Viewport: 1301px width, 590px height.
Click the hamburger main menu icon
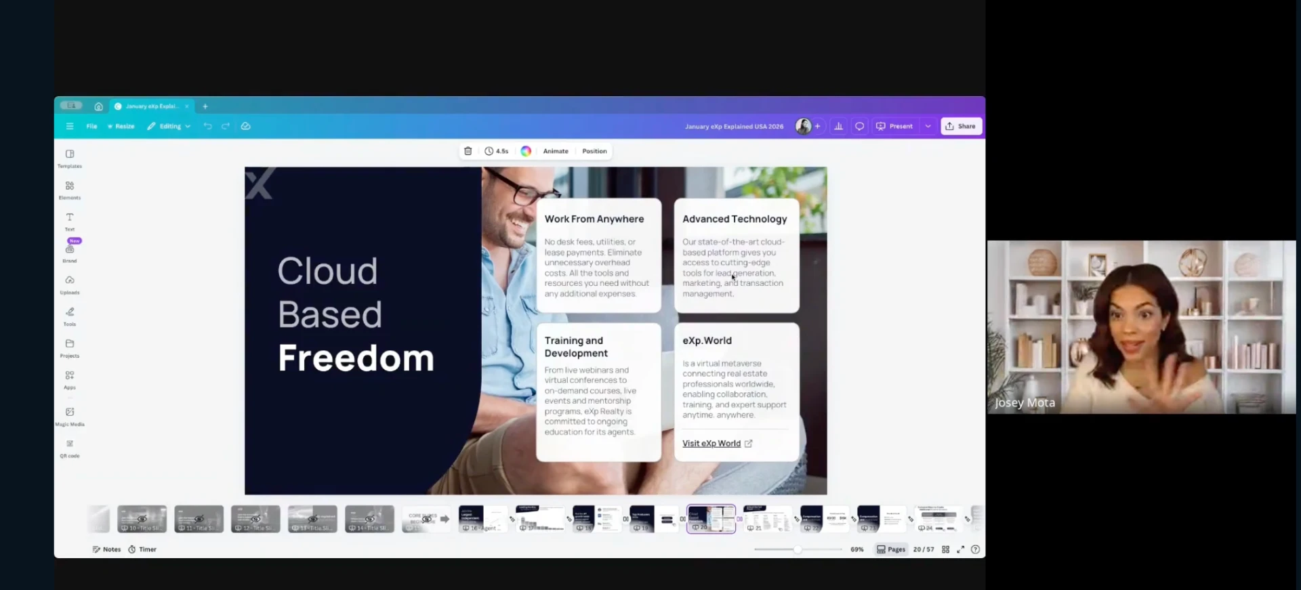click(70, 126)
